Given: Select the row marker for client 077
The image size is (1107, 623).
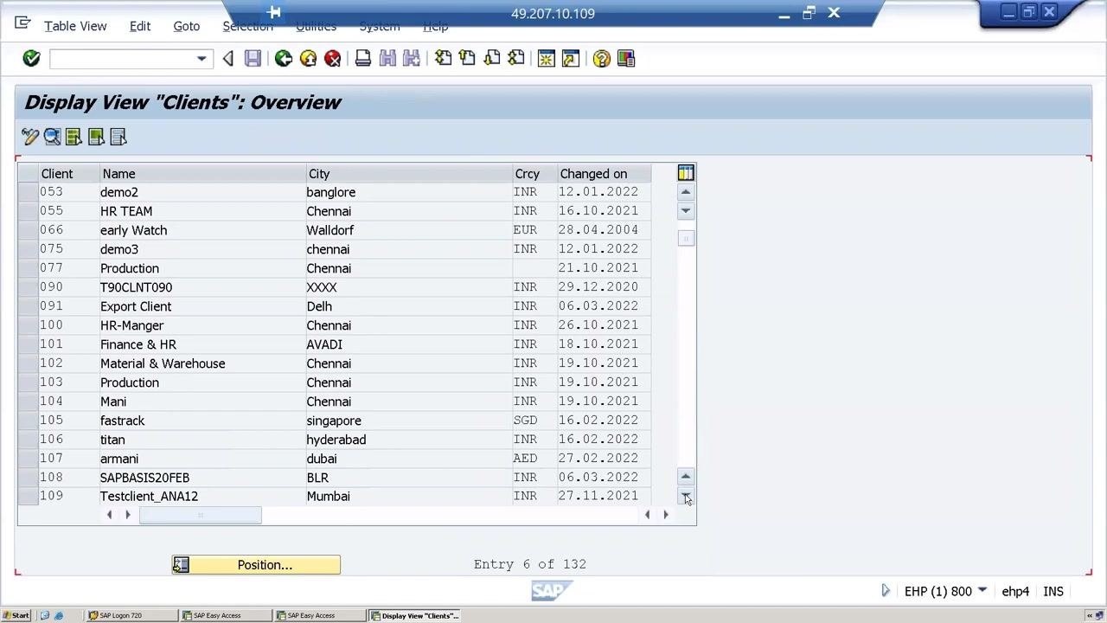Looking at the screenshot, I should pyautogui.click(x=28, y=268).
